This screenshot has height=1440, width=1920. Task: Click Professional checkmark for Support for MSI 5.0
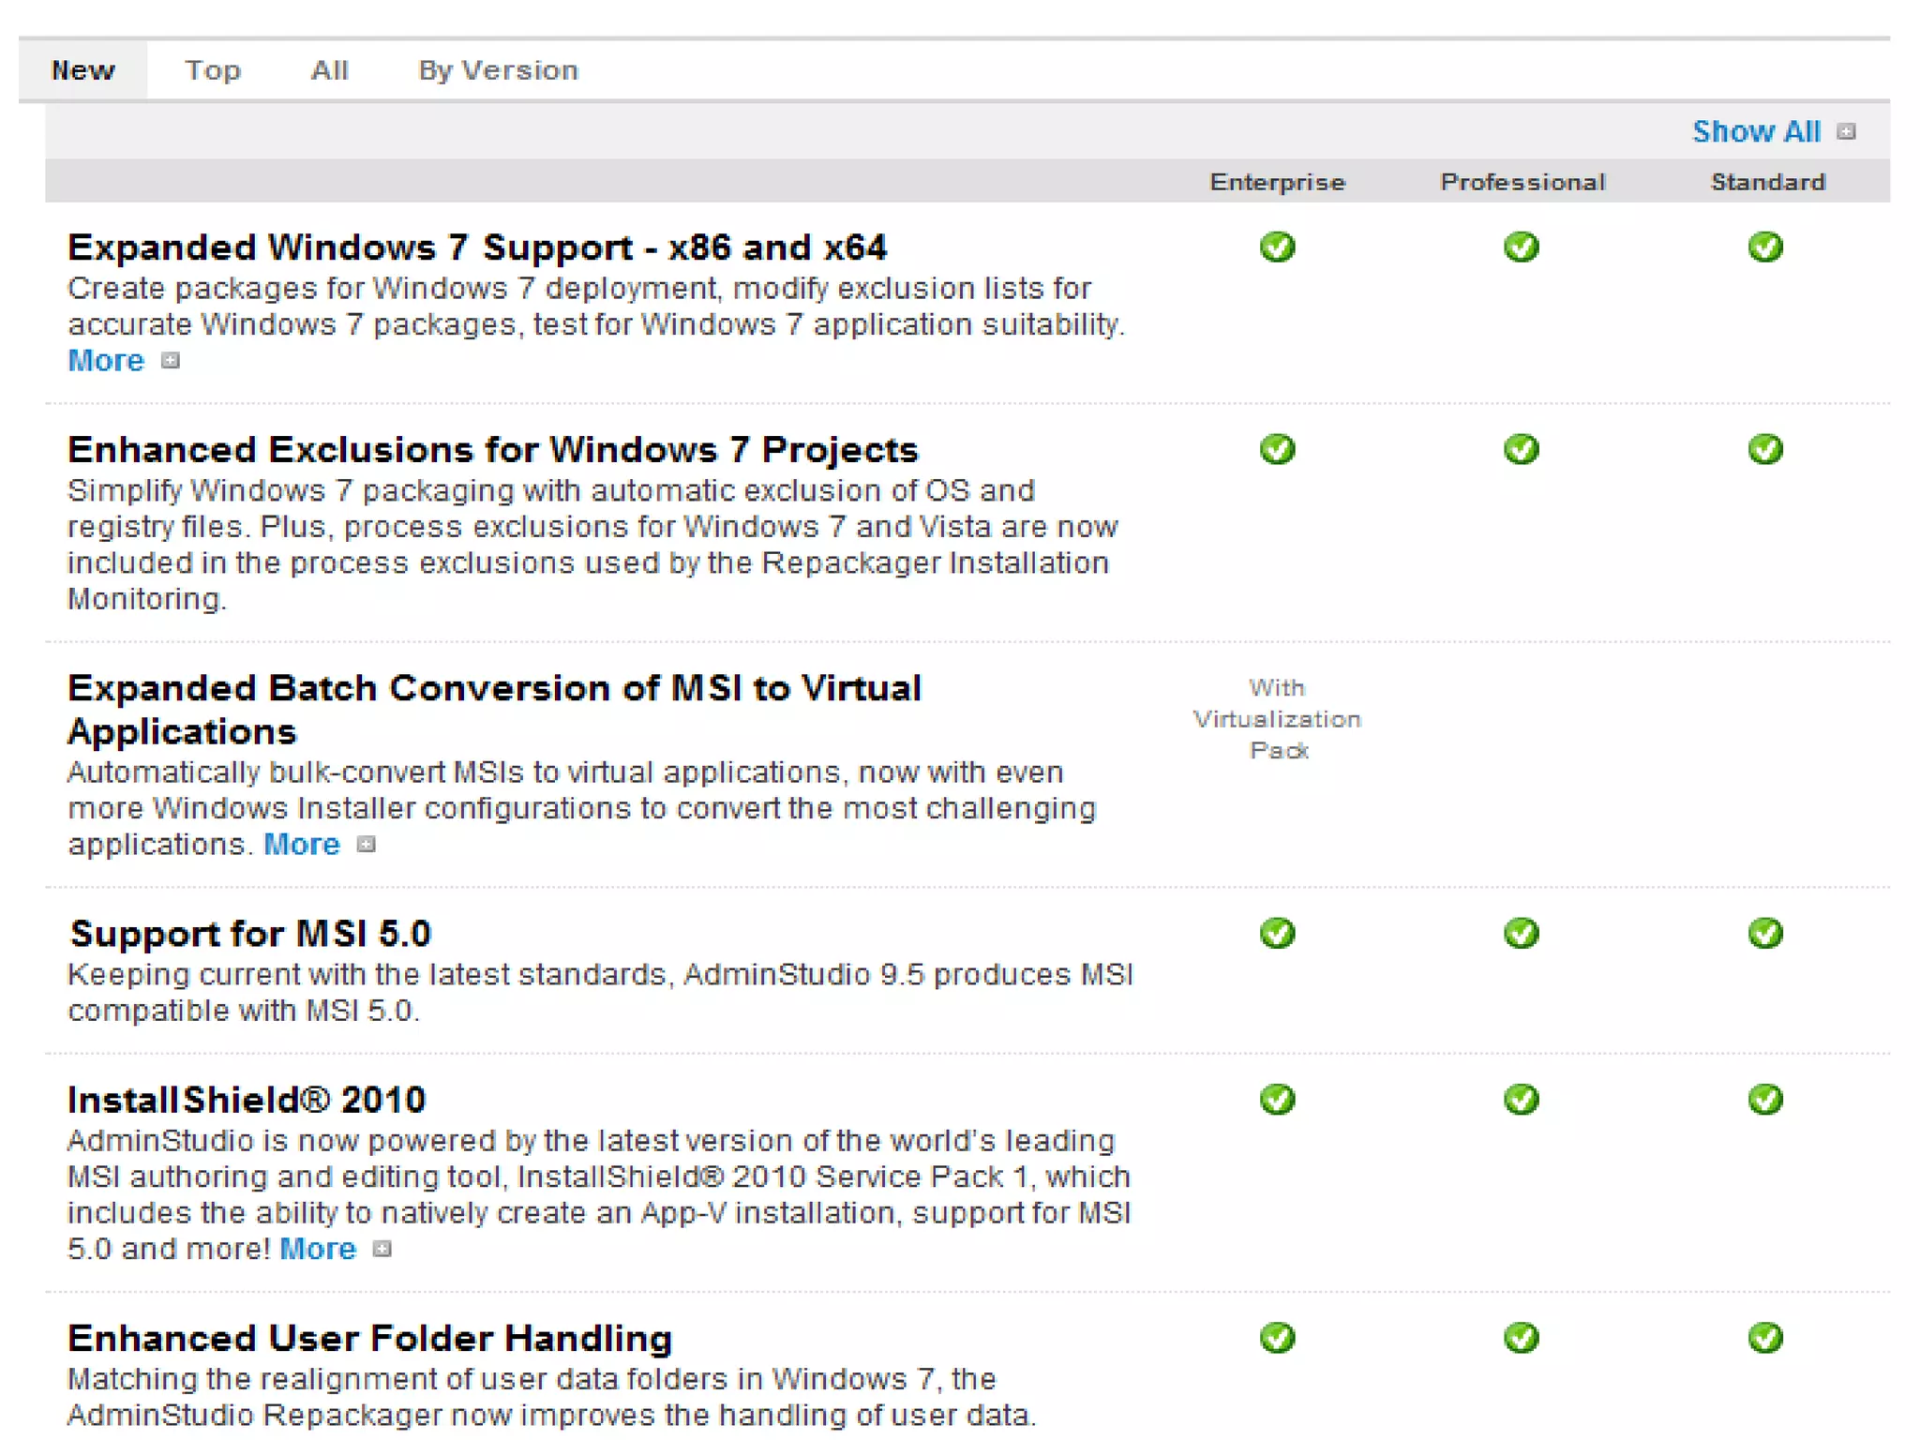(1521, 933)
